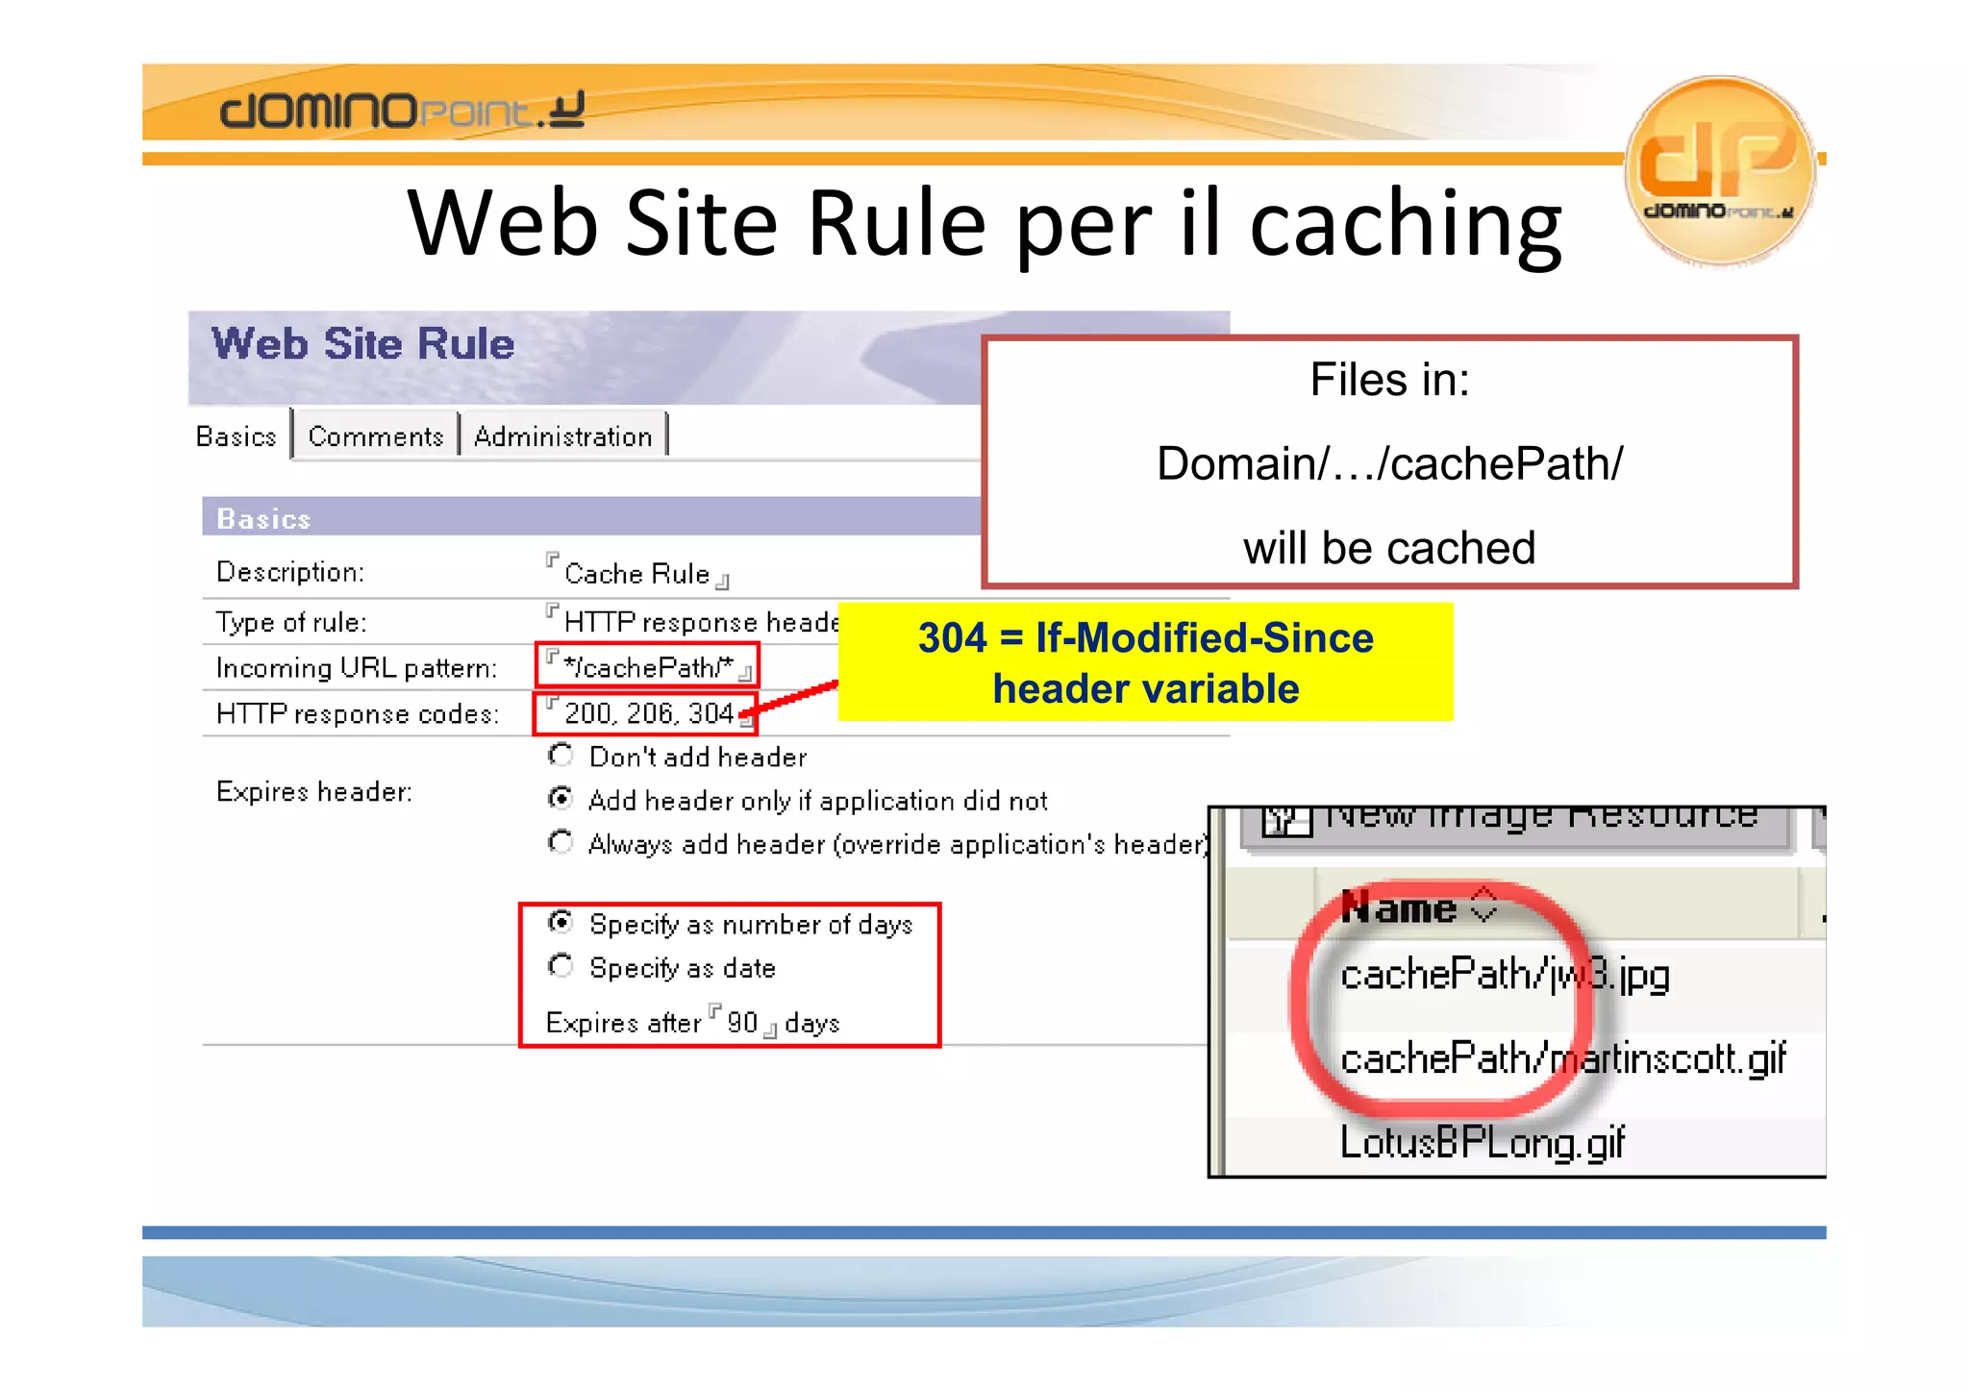1969x1392 pixels.
Task: Select Specify as date option
Action: [x=561, y=965]
